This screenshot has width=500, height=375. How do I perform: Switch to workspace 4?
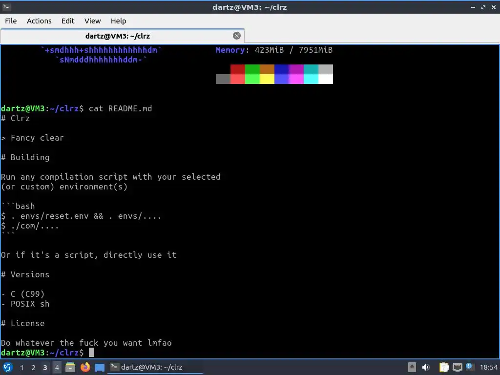pyautogui.click(x=57, y=368)
